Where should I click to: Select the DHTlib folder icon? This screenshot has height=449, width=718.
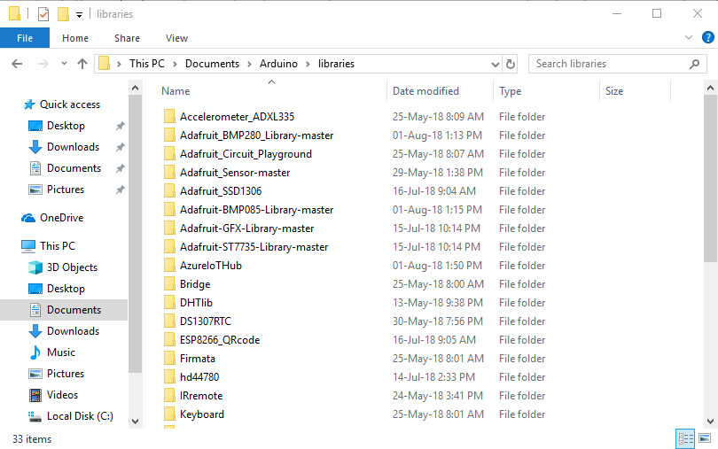(x=169, y=303)
